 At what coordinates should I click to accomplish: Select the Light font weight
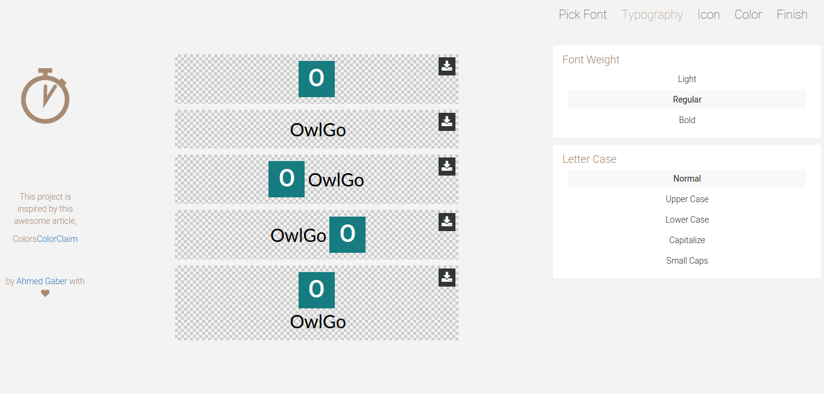[x=686, y=79]
